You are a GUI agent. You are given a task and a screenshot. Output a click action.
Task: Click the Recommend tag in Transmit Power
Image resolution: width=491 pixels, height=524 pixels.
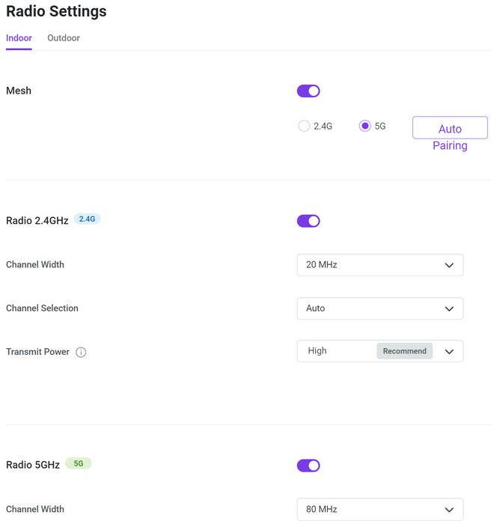404,351
